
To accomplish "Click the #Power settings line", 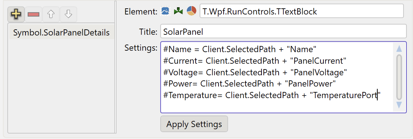I will pyautogui.click(x=250, y=84).
